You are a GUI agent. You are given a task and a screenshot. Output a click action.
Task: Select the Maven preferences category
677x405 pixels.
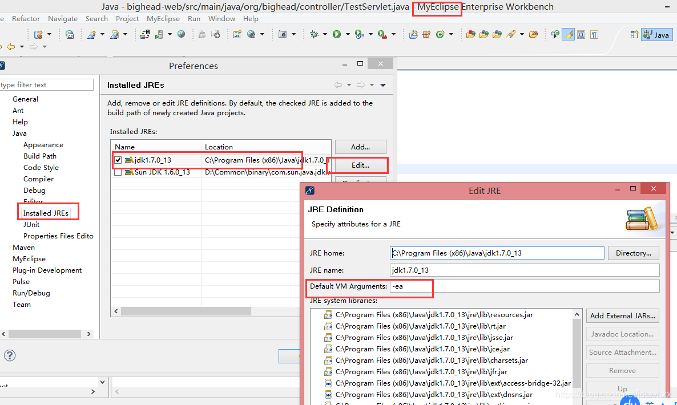click(24, 247)
